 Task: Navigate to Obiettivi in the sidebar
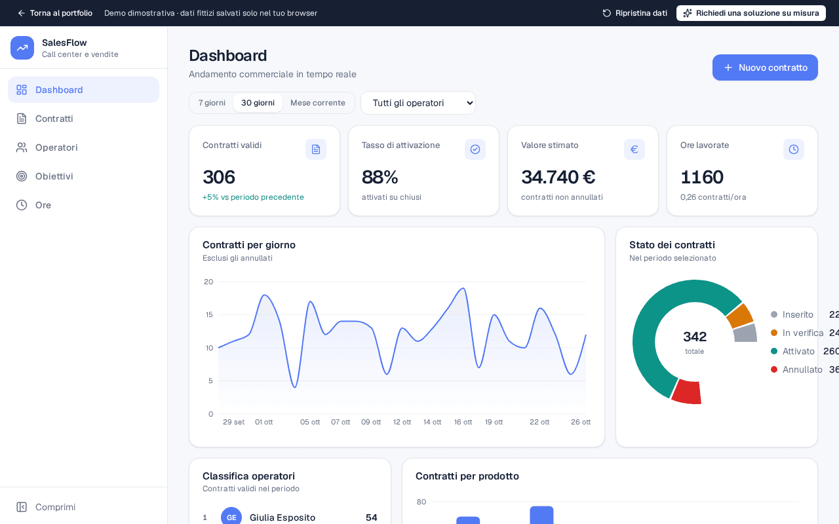tap(83, 176)
